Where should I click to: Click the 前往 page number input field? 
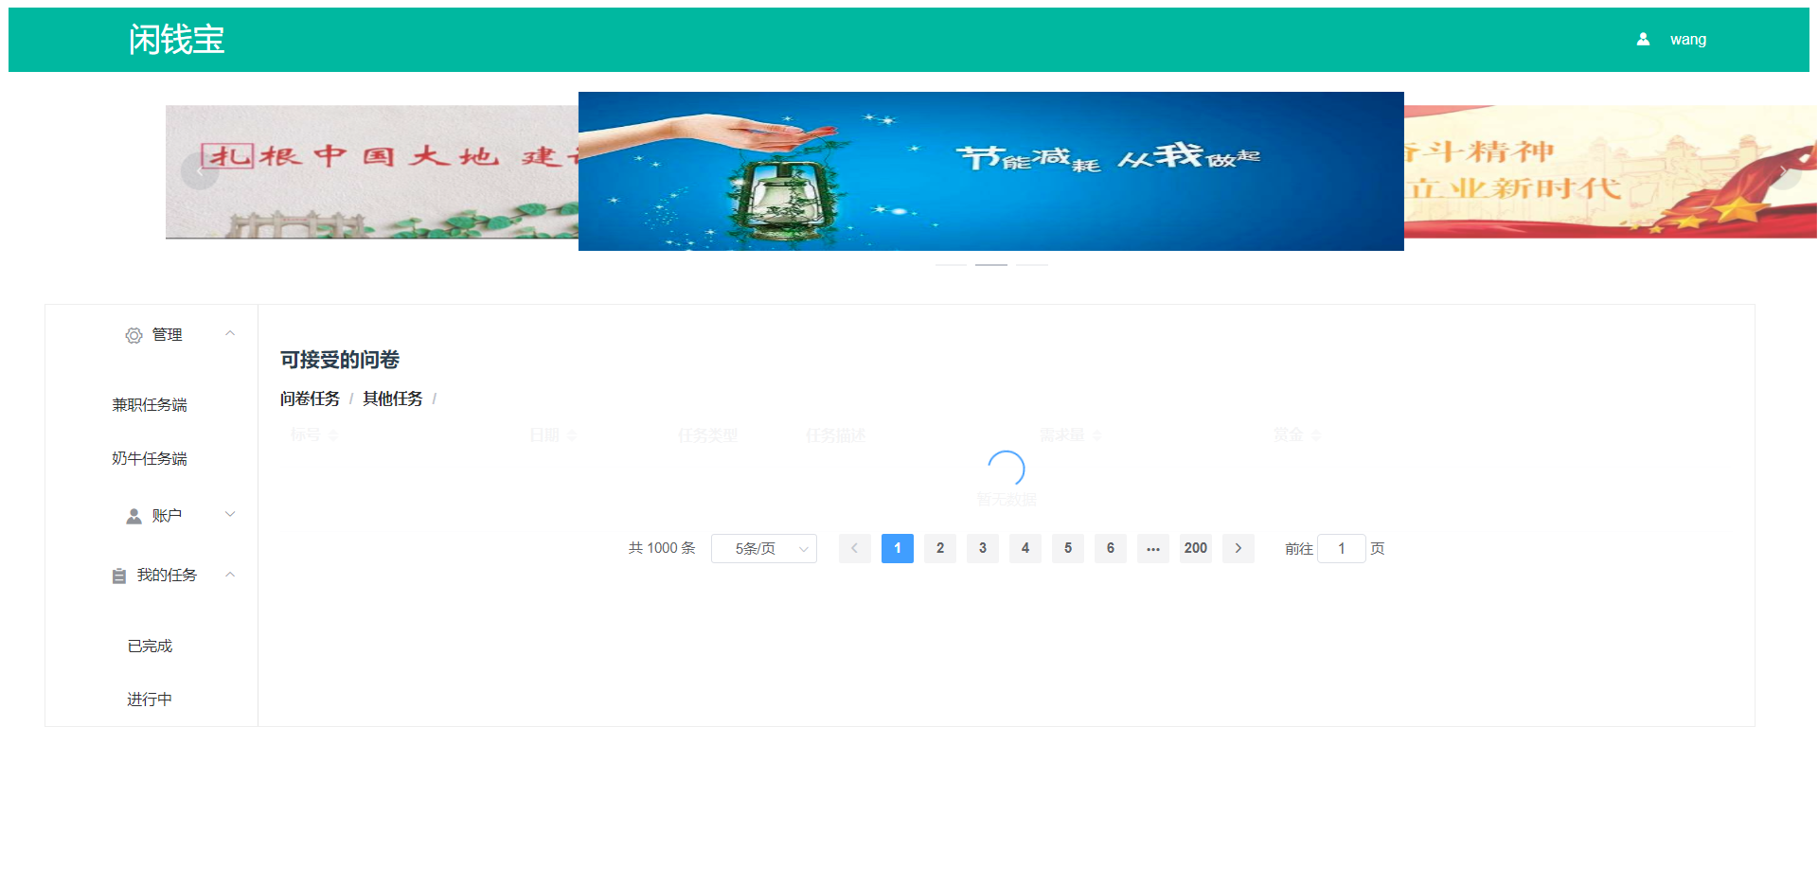(x=1341, y=548)
